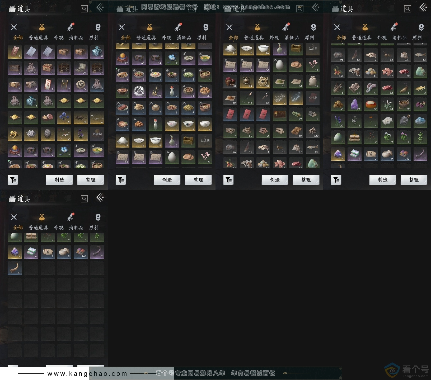Select the raw meat item with count 32
The image size is (431, 380).
coord(387,88)
